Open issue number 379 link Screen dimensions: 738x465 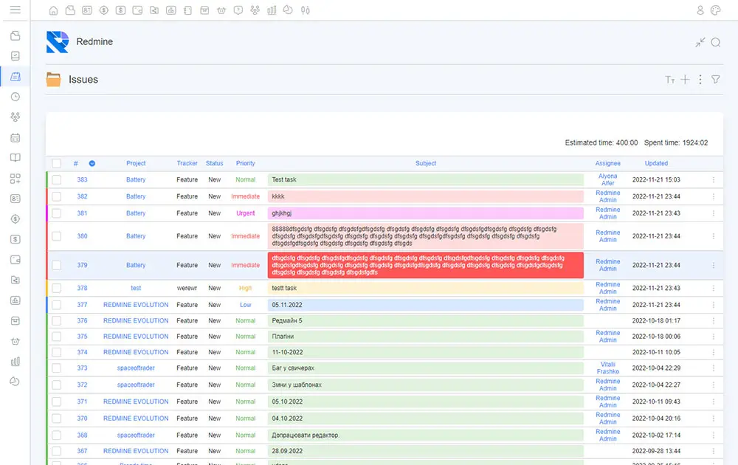(82, 265)
